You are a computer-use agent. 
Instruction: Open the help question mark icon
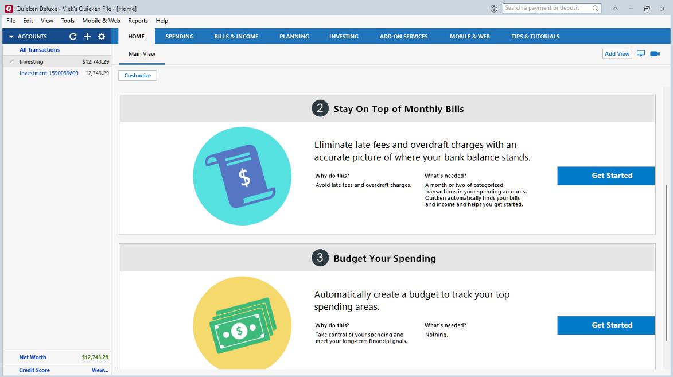[493, 9]
